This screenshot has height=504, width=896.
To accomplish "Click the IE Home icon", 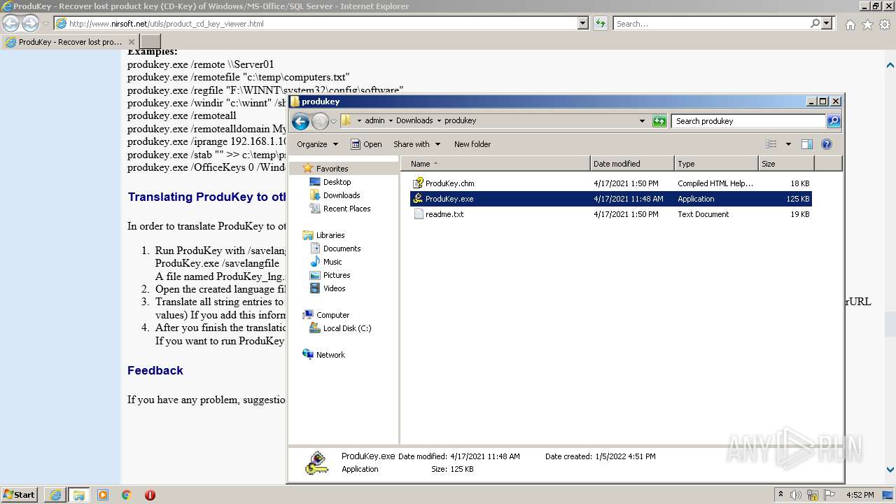I will point(850,24).
